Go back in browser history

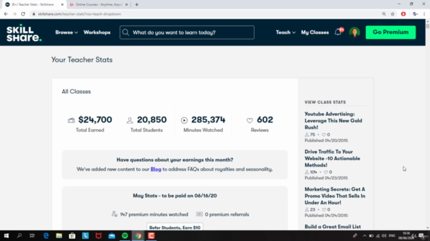tap(6, 14)
